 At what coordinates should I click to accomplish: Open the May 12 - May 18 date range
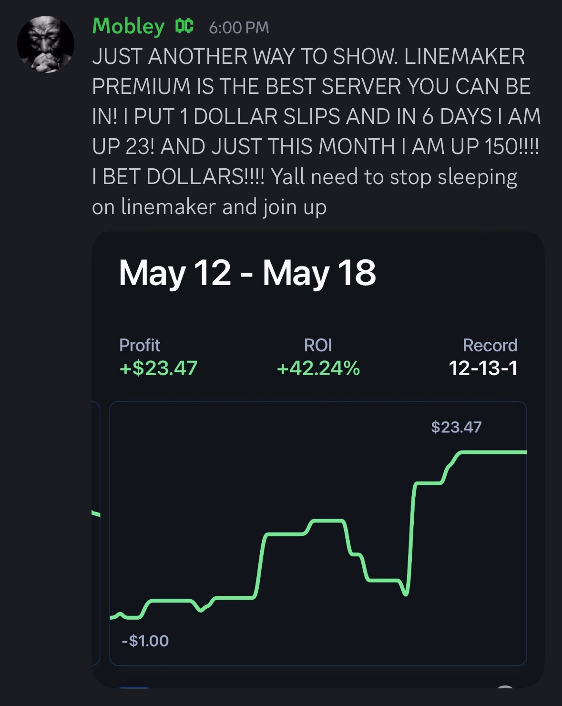click(x=247, y=273)
